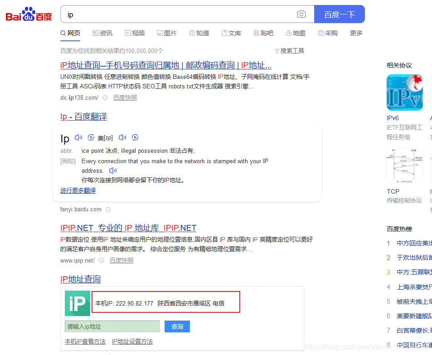Expand arrow next to www.ipip.net

[102, 260]
